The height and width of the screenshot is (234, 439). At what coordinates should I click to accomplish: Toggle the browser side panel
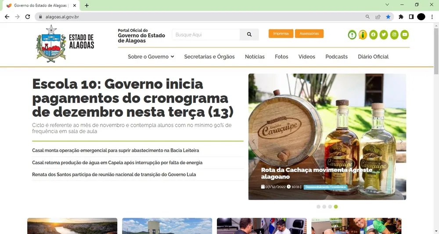click(x=411, y=17)
